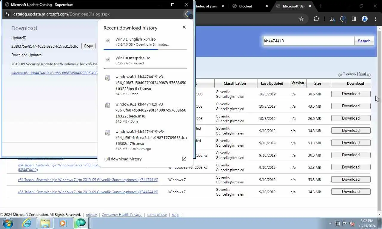
Task: Open Full download history in new tab
Action: 184,159
